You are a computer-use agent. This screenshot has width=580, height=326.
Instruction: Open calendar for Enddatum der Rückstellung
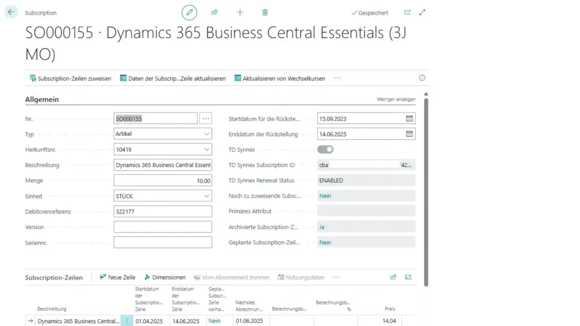click(409, 134)
